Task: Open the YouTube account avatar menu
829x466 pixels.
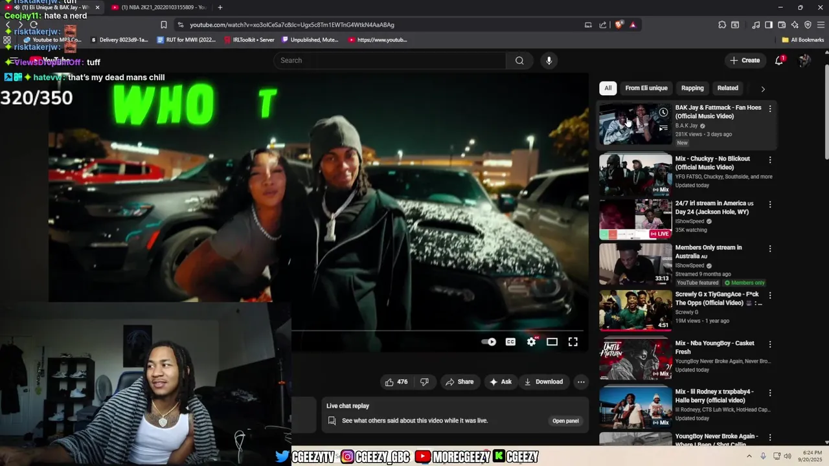Action: [x=804, y=60]
